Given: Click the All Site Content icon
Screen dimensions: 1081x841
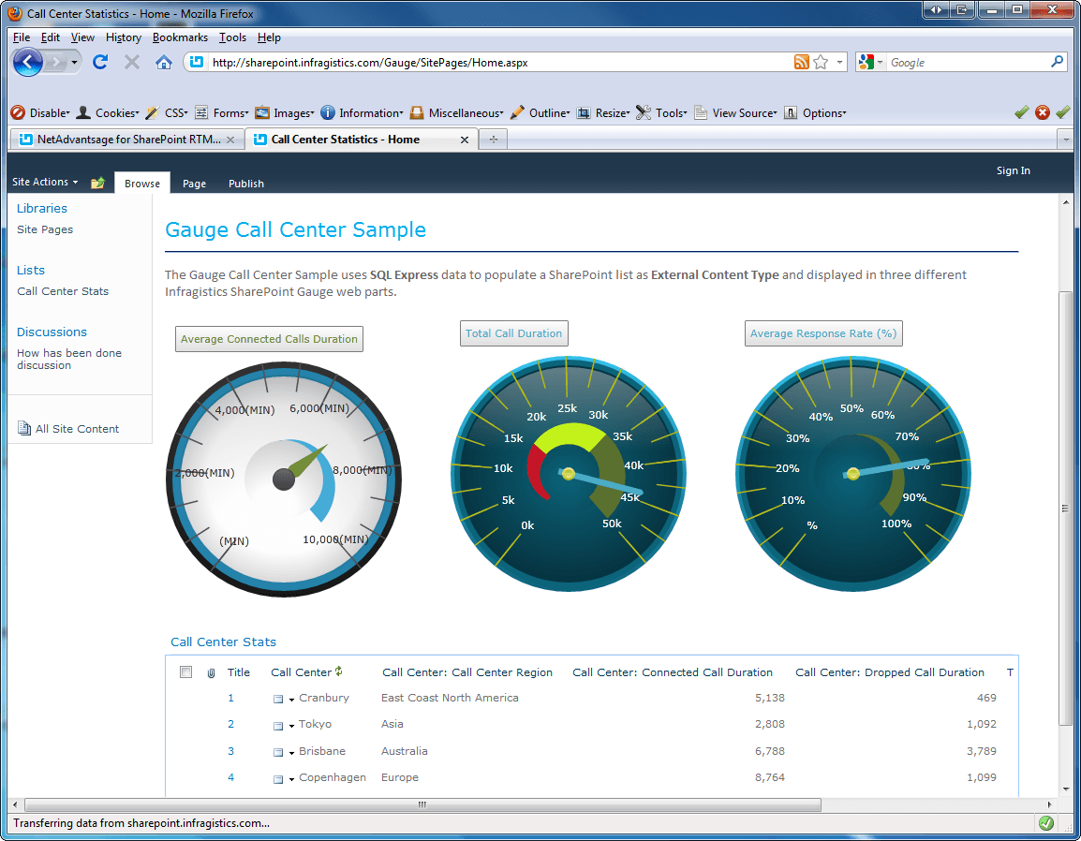Looking at the screenshot, I should click(x=24, y=428).
